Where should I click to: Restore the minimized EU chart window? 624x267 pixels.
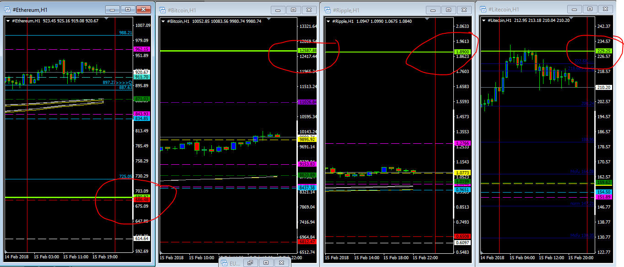pos(250,263)
